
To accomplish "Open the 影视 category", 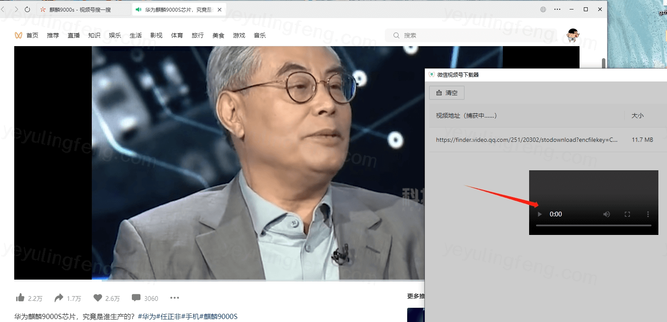I will 156,35.
